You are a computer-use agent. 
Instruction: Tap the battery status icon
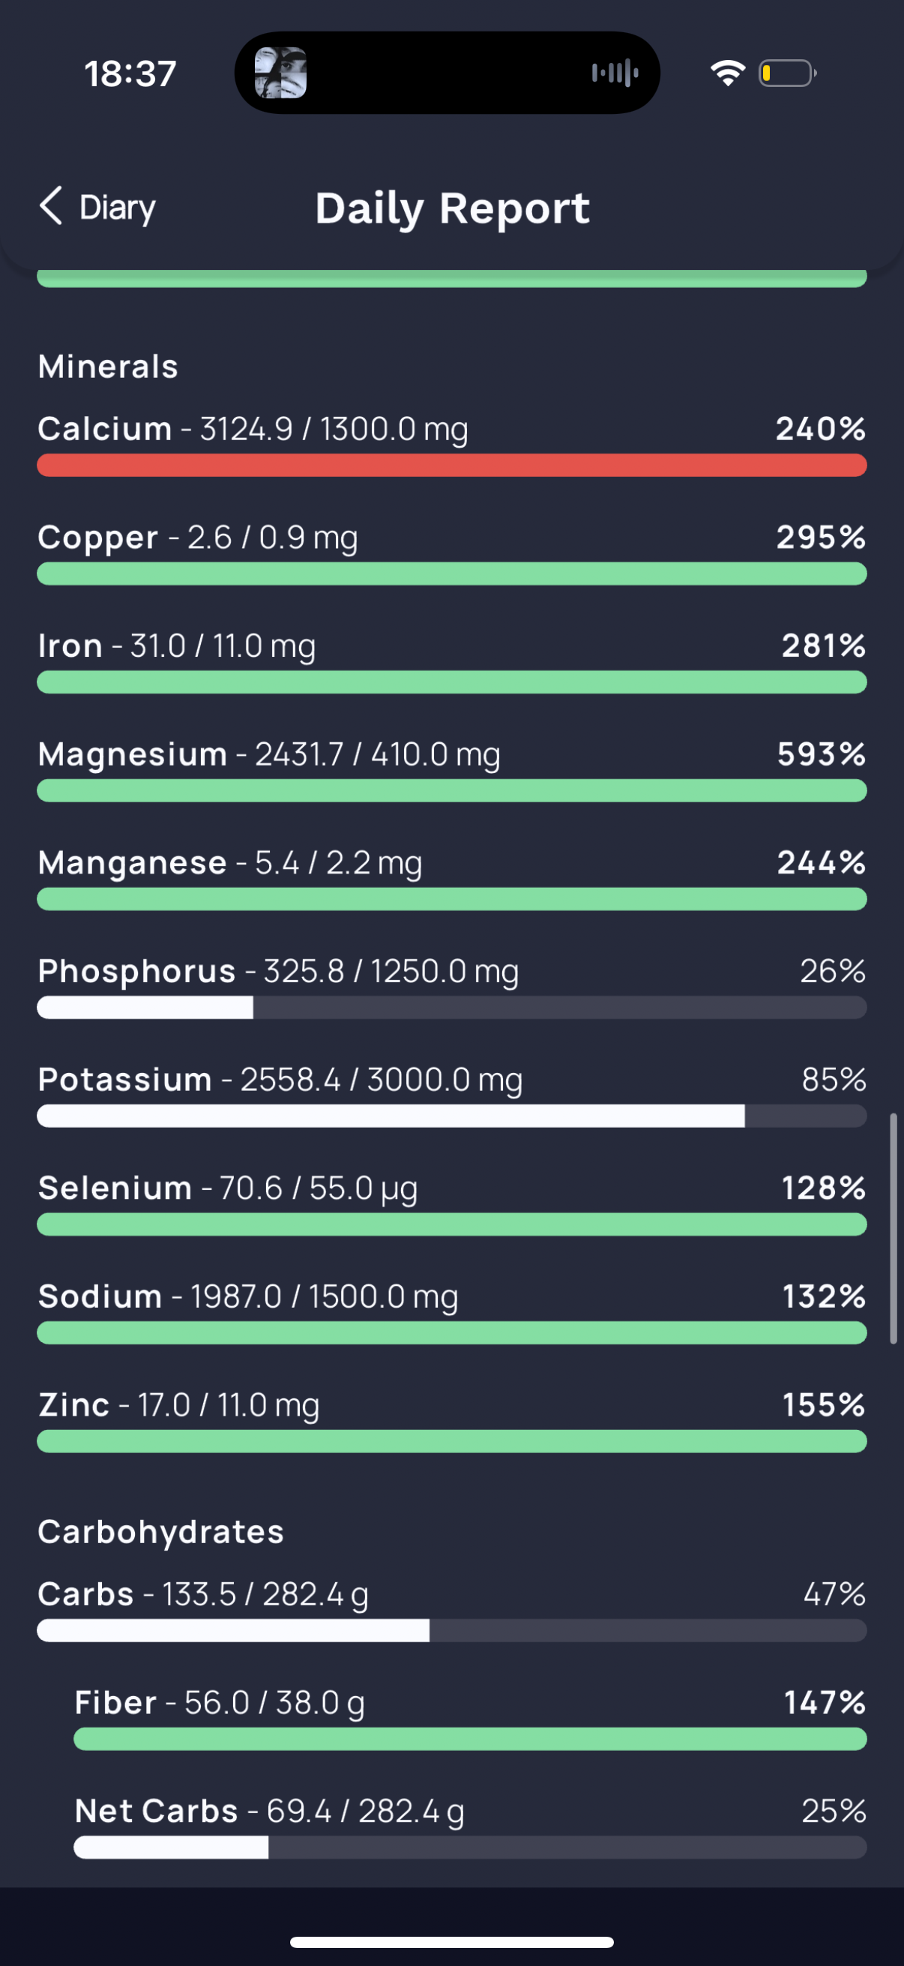(x=787, y=73)
